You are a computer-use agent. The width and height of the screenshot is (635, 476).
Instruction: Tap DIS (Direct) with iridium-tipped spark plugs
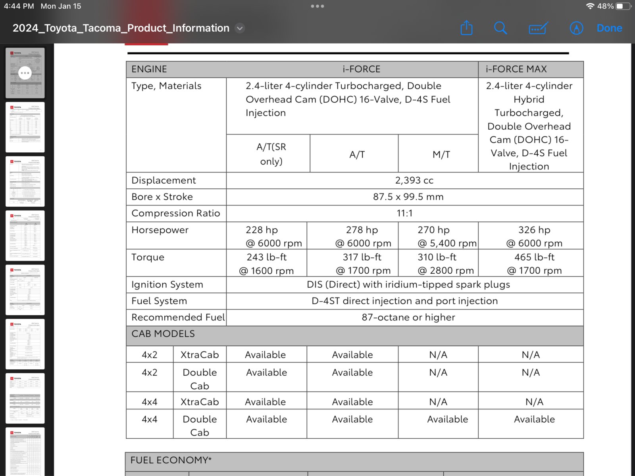[408, 284]
